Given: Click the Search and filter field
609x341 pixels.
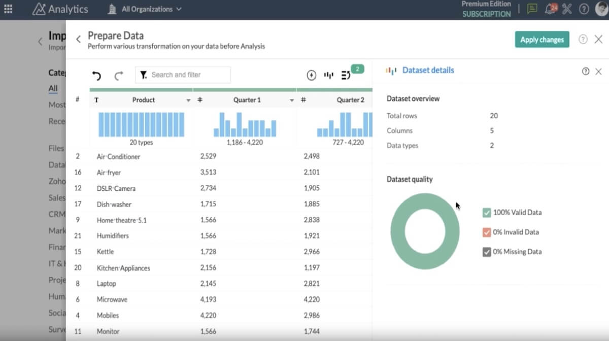Looking at the screenshot, I should [x=183, y=75].
